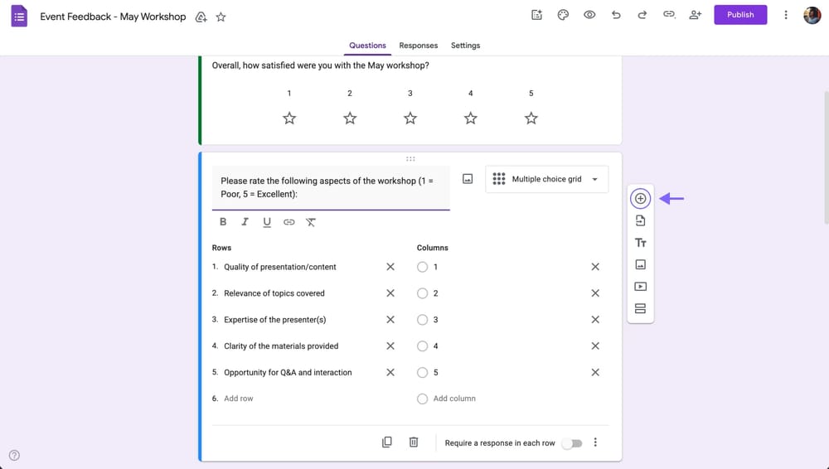
Task: Edit row text Relevance of topics covered
Action: (x=274, y=293)
